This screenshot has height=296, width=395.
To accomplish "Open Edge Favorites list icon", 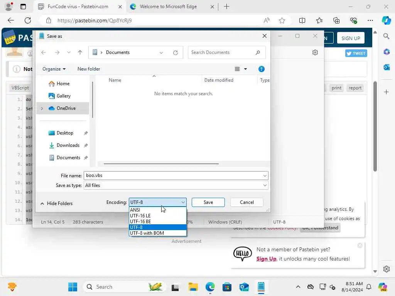I will (x=319, y=20).
